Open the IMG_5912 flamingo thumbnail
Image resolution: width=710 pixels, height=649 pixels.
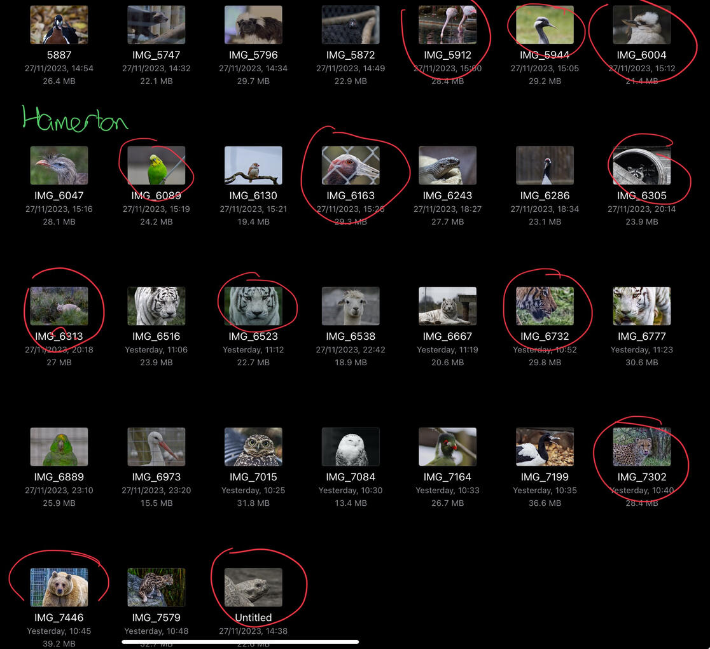[447, 25]
